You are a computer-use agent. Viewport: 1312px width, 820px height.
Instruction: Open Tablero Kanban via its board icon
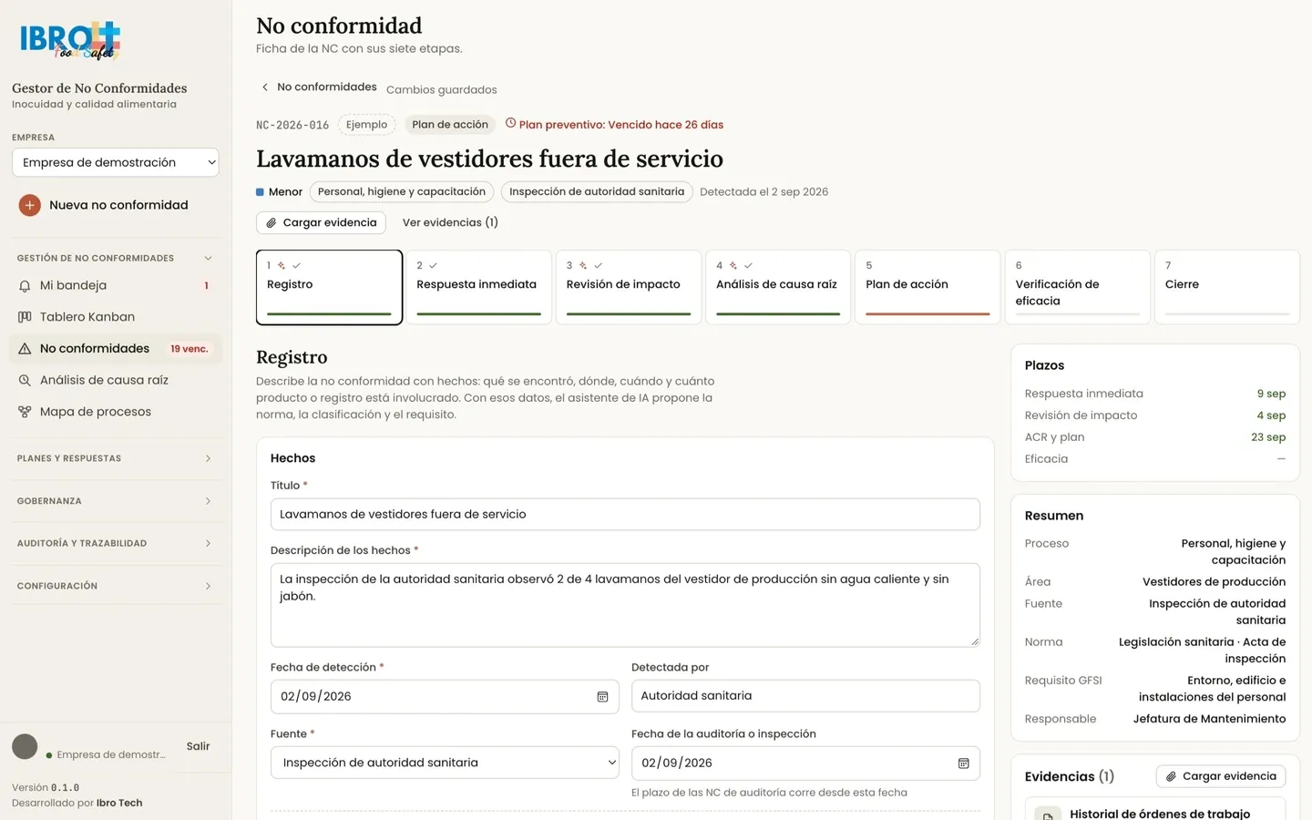pyautogui.click(x=25, y=317)
